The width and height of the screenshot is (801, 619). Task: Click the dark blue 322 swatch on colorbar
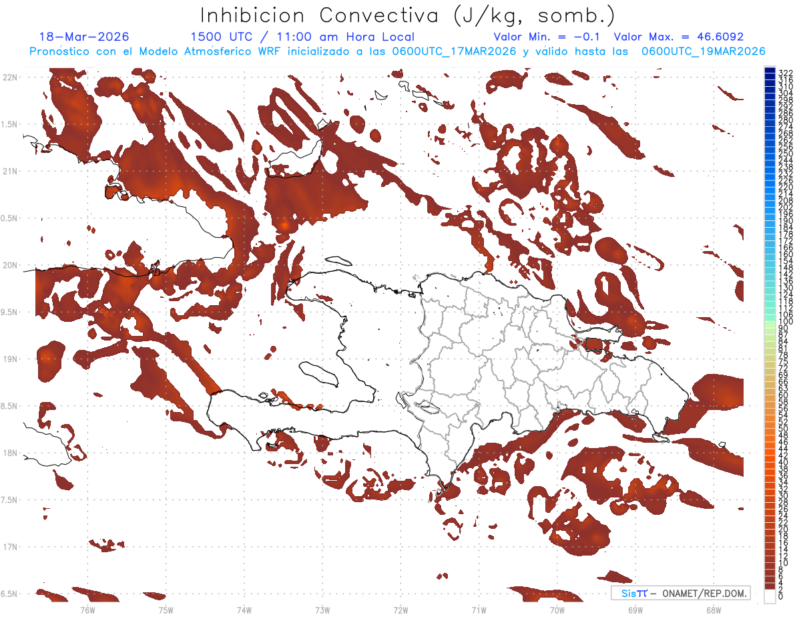point(770,70)
